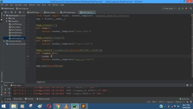The width and height of the screenshot is (193, 109).
Task: Switch to flaskWork.py editor tab
Action: 34,12
